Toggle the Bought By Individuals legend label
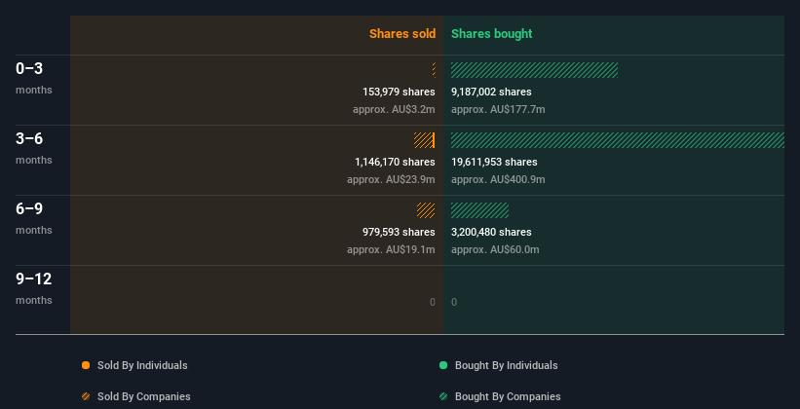This screenshot has width=800, height=409. tap(506, 365)
